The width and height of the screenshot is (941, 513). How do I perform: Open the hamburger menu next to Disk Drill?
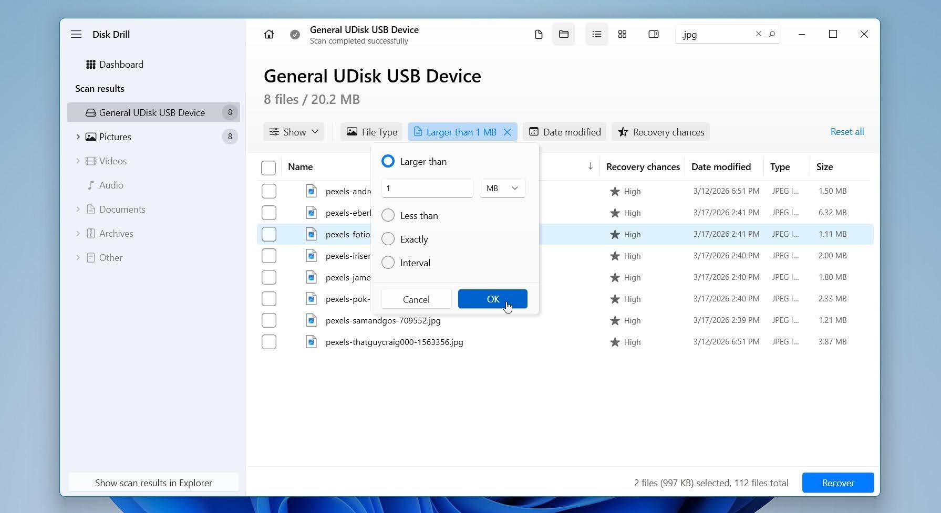76,34
